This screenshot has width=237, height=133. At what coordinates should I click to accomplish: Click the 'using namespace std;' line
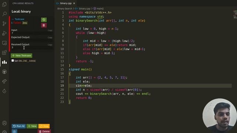point(86,17)
